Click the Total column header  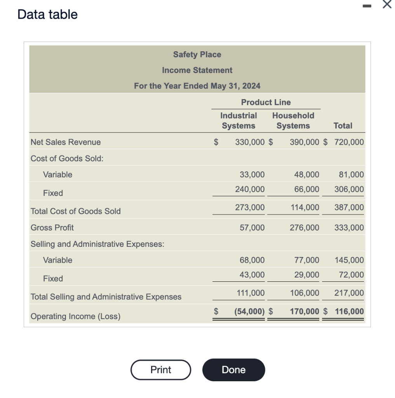(342, 126)
